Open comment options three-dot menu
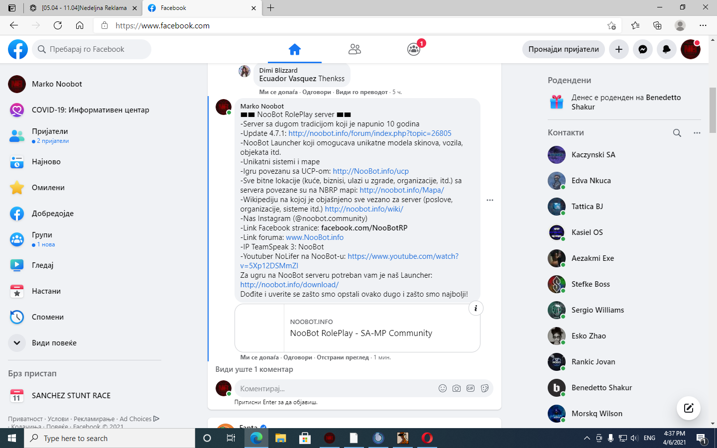The width and height of the screenshot is (717, 448). click(490, 200)
